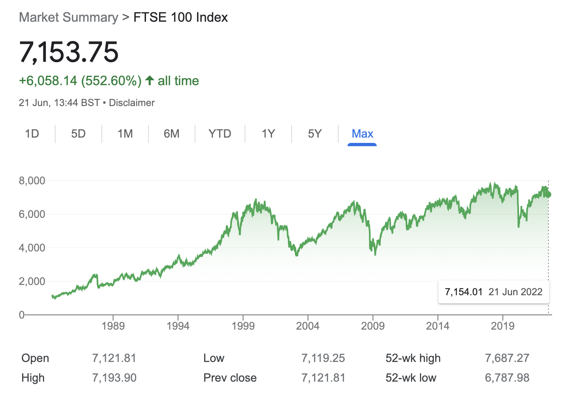Click the main price 7,153.75
The width and height of the screenshot is (566, 398).
click(x=69, y=52)
